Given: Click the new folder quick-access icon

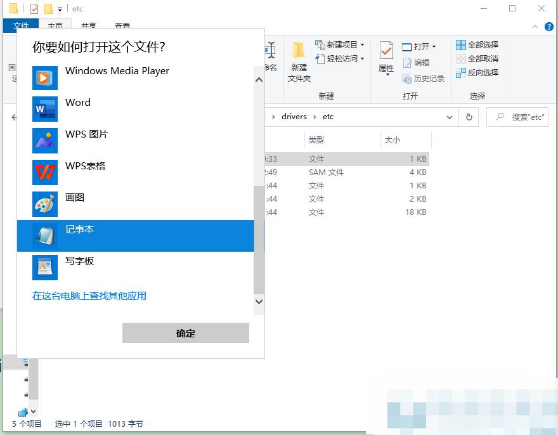Looking at the screenshot, I should (49, 8).
